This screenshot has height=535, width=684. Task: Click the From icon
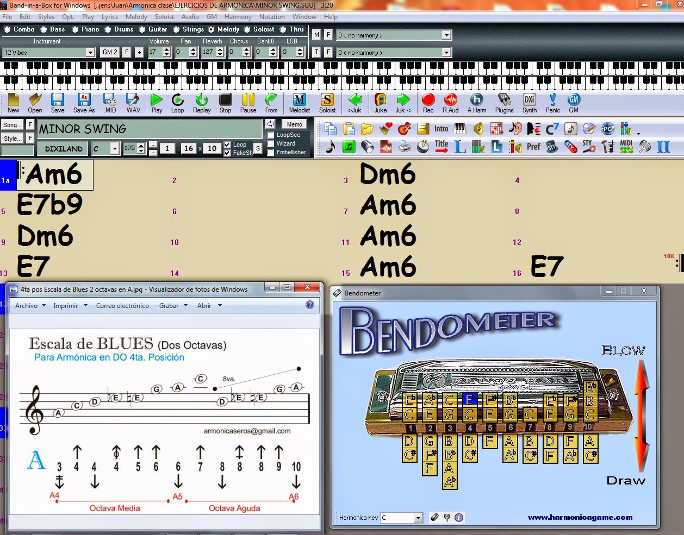(271, 103)
